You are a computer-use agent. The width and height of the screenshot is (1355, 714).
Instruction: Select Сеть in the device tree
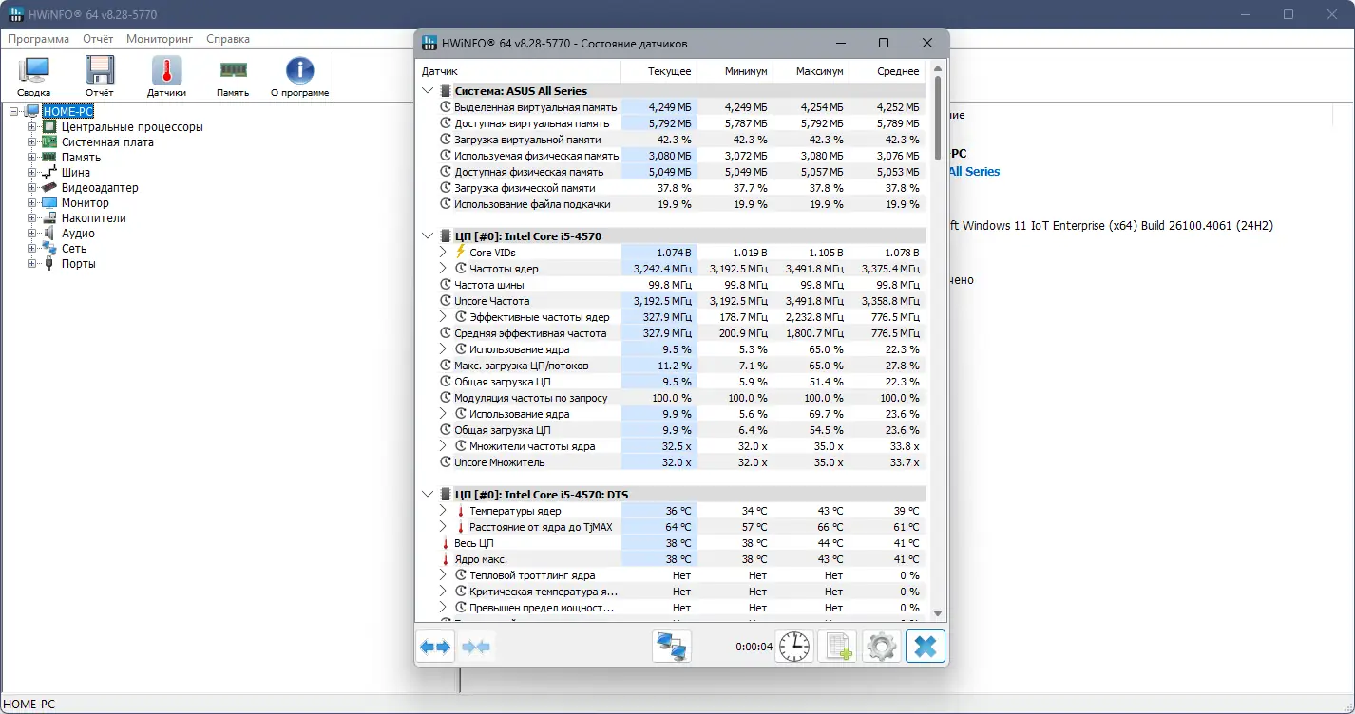74,249
